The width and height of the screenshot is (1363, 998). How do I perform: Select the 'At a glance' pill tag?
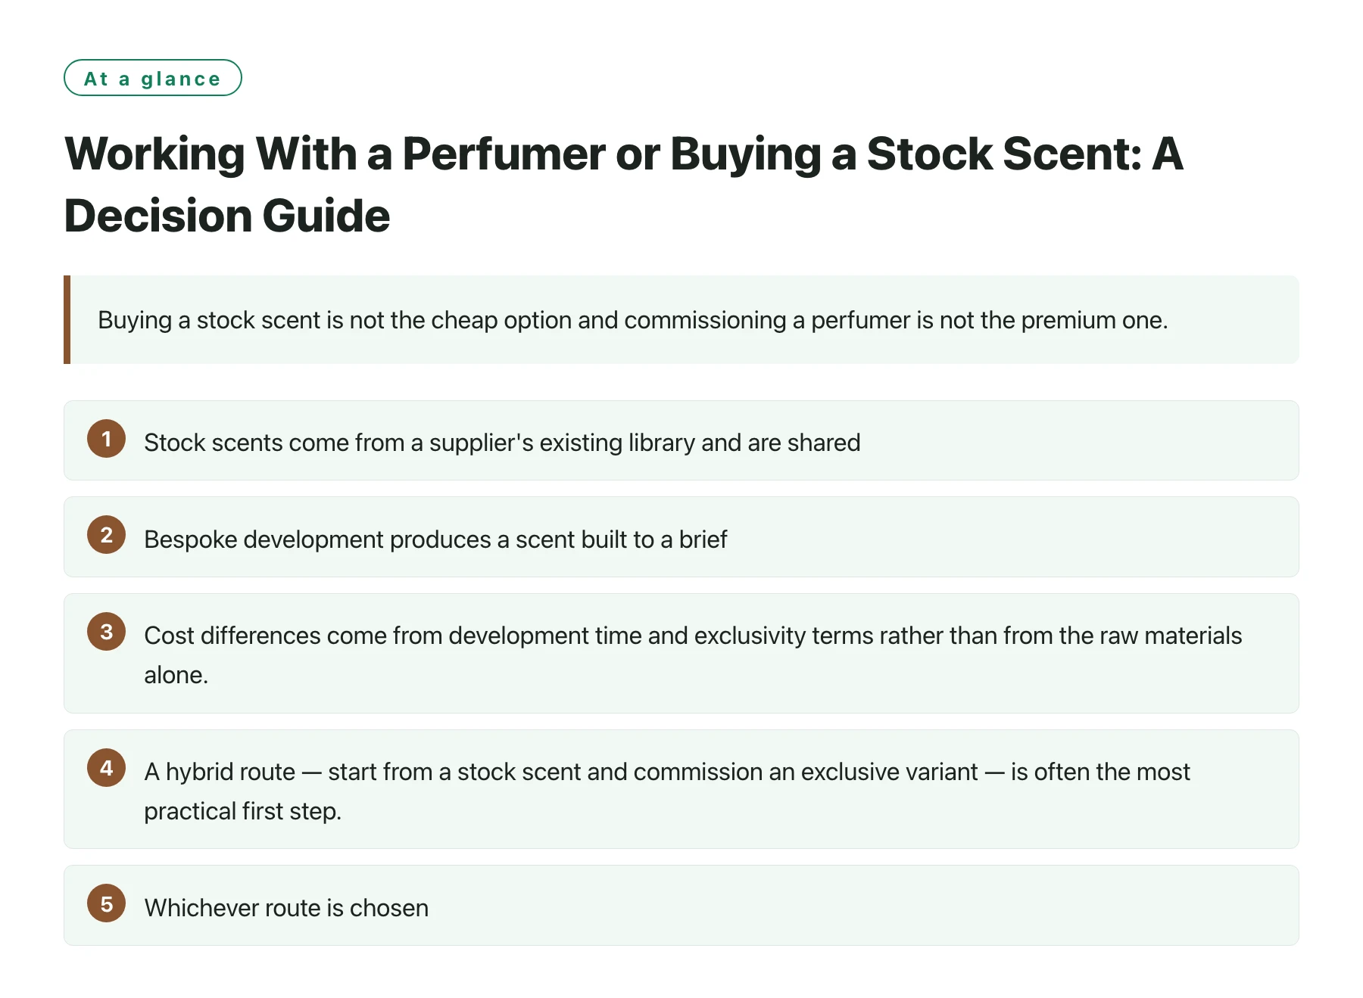click(153, 78)
